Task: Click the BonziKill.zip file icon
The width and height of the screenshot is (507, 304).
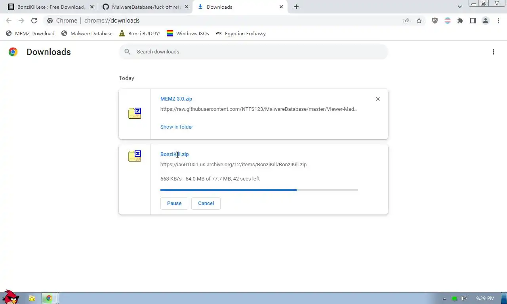Action: click(135, 156)
